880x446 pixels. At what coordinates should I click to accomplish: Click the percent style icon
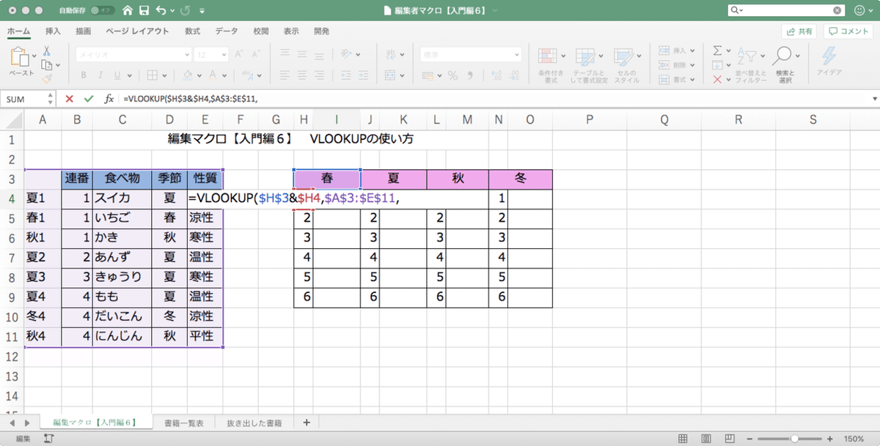click(452, 75)
